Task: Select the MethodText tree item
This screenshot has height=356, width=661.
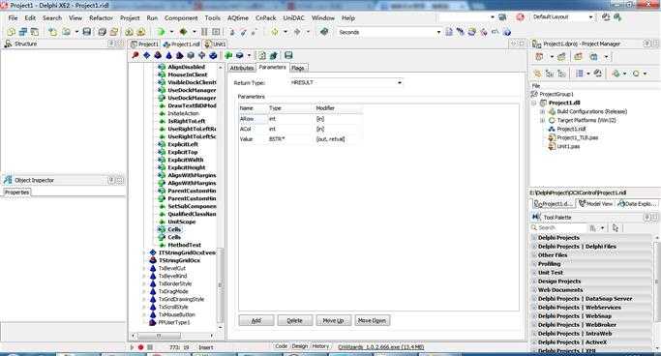Action: point(184,245)
